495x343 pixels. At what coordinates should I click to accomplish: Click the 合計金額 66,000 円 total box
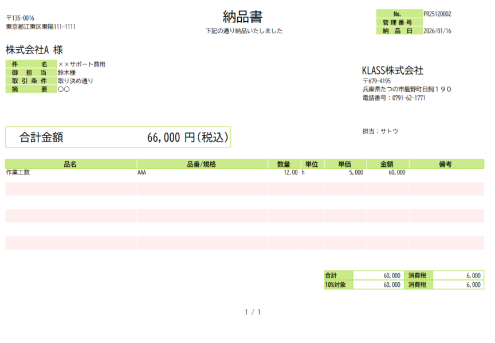118,138
